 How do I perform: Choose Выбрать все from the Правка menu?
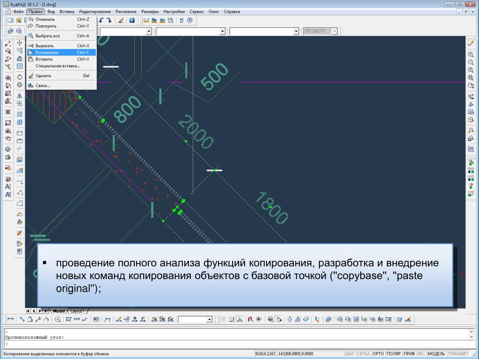click(x=61, y=36)
